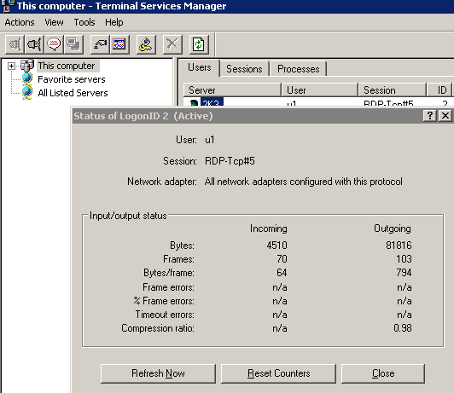Switch to the Processes tab

tap(298, 69)
